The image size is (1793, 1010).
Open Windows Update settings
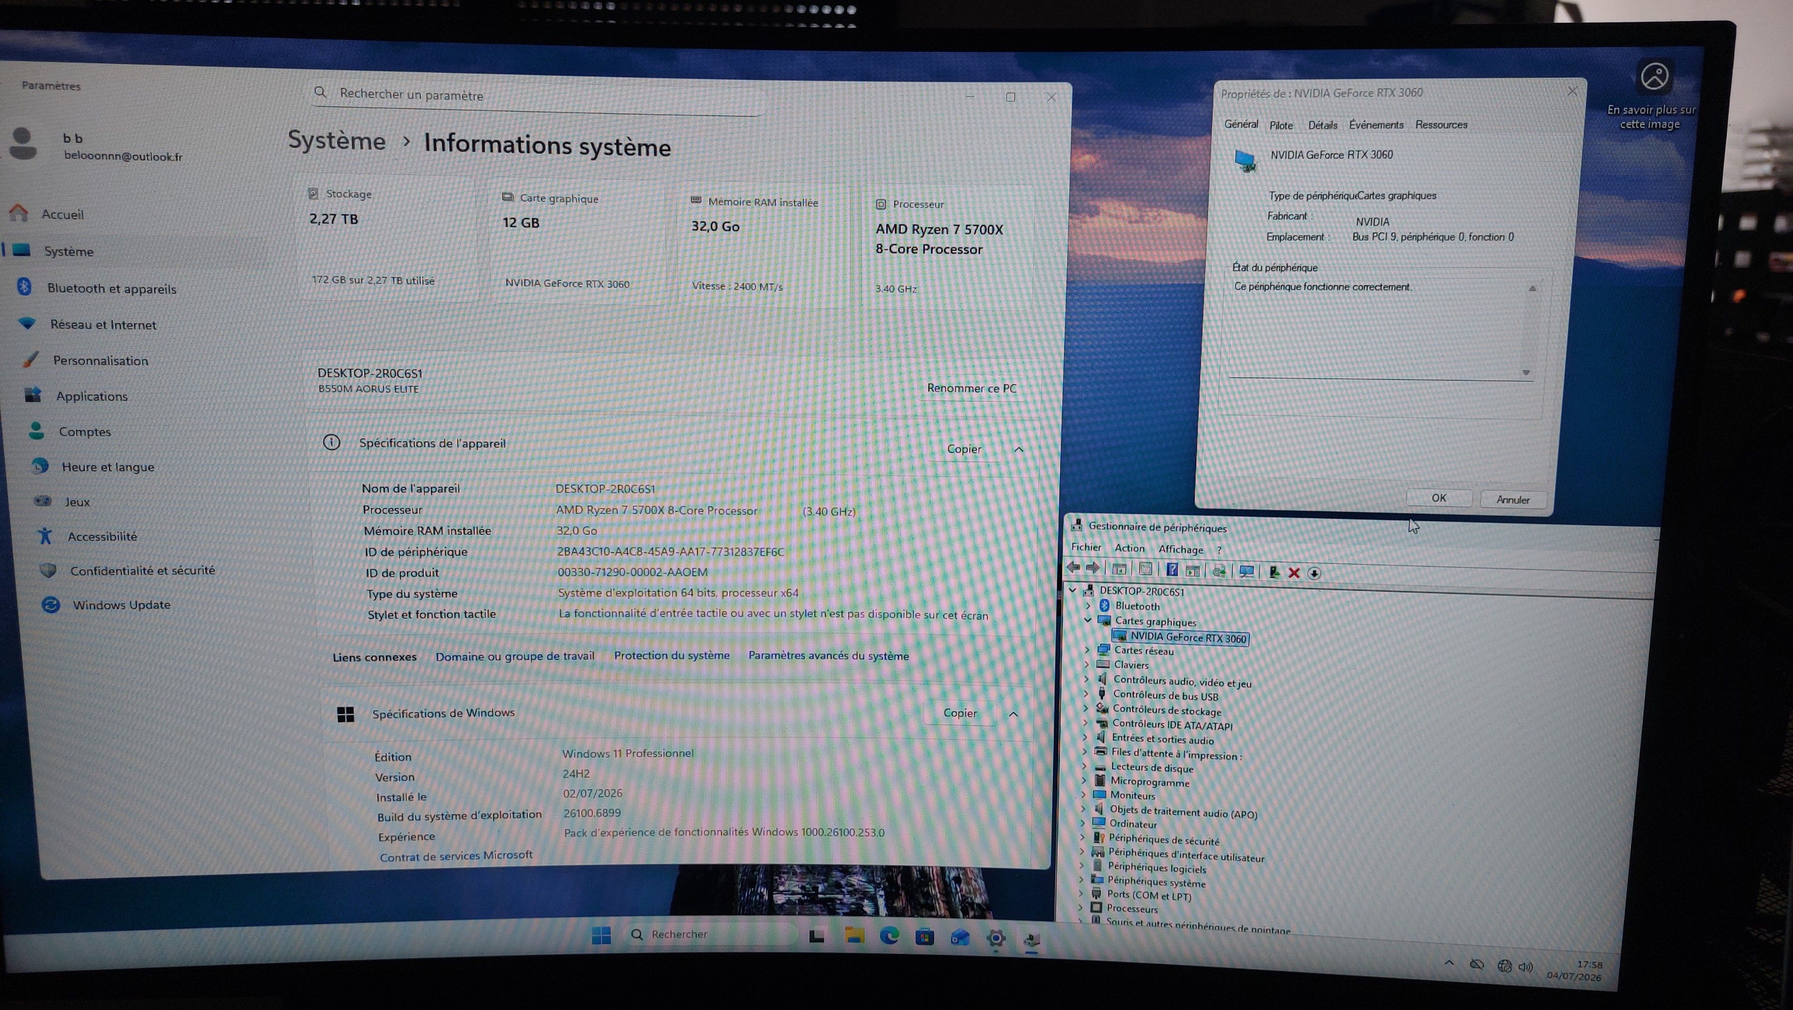point(121,605)
